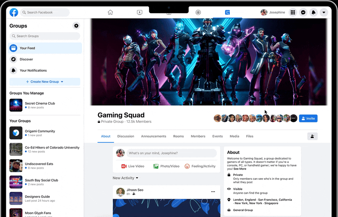Image resolution: width=338 pixels, height=217 pixels.
Task: Click Jihoon Seo's post avatar
Action: click(x=120, y=192)
